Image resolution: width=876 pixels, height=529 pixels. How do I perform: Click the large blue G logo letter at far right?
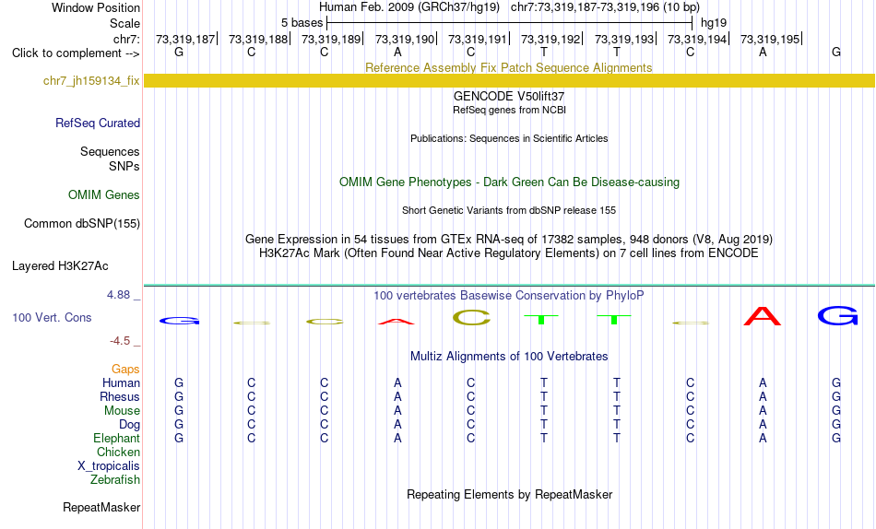837,315
